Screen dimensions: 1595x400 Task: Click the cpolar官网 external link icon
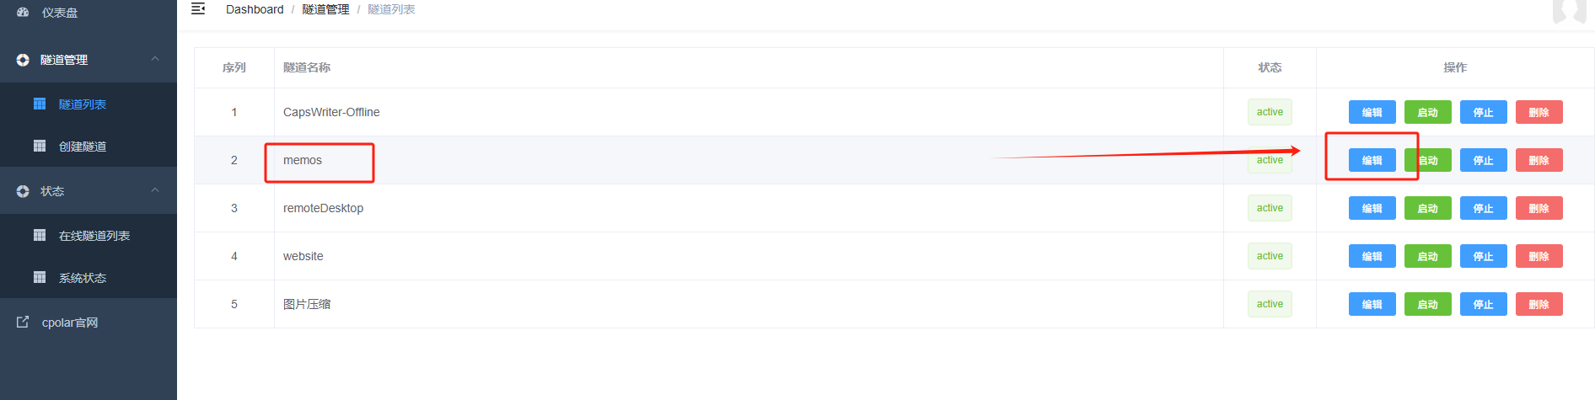[x=23, y=322]
